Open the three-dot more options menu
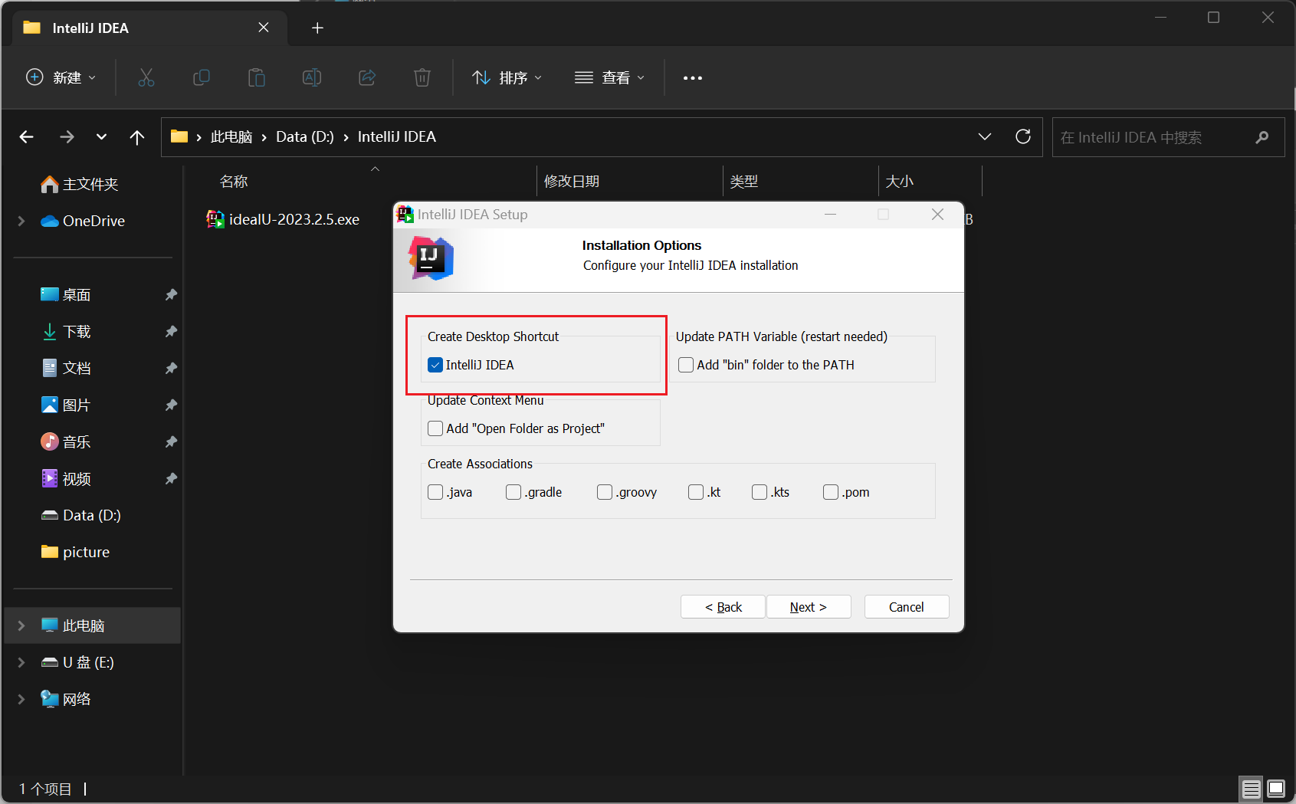1296x804 pixels. coord(693,77)
